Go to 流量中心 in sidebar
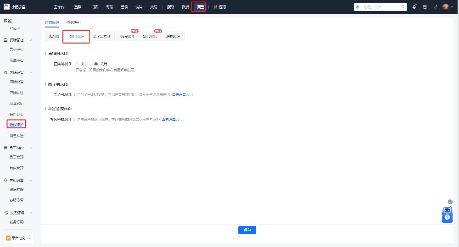 (17, 60)
